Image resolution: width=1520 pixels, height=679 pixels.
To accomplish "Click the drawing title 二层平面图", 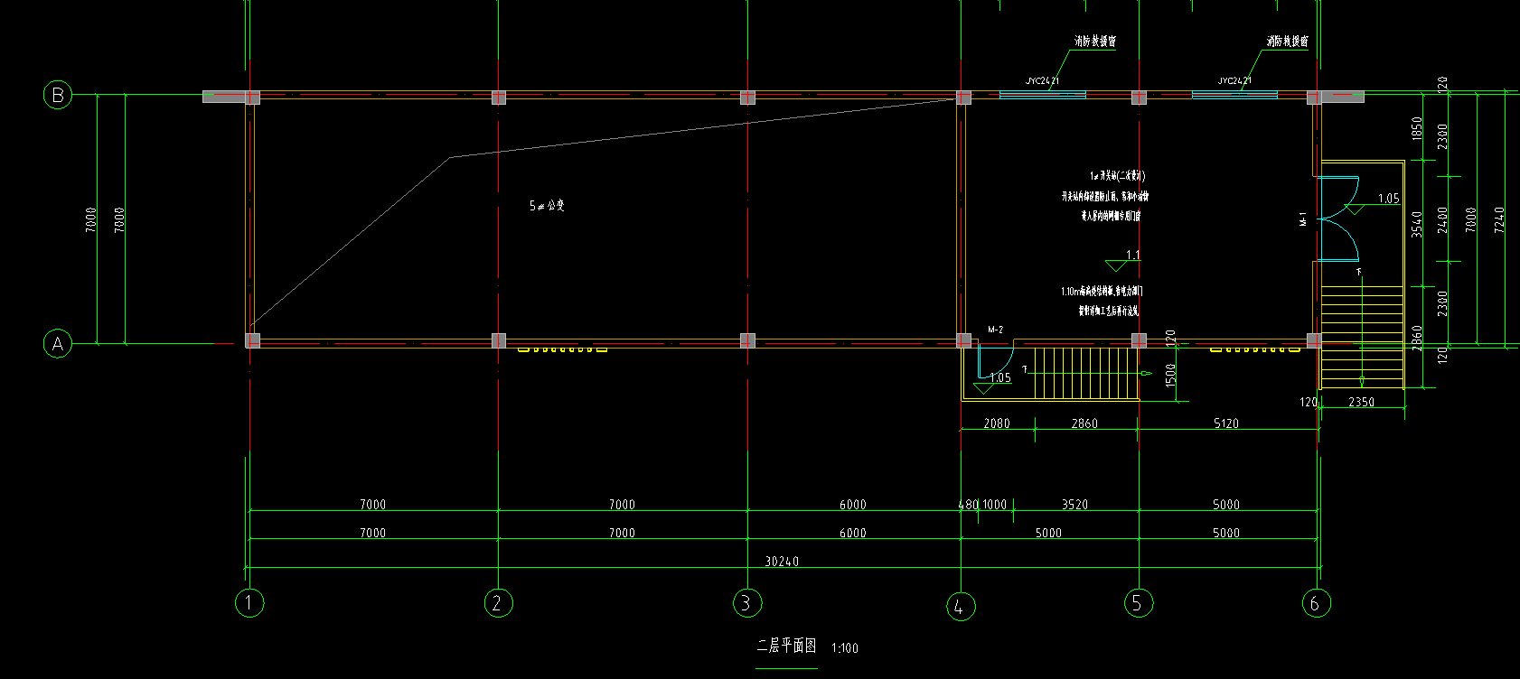I will [x=786, y=646].
